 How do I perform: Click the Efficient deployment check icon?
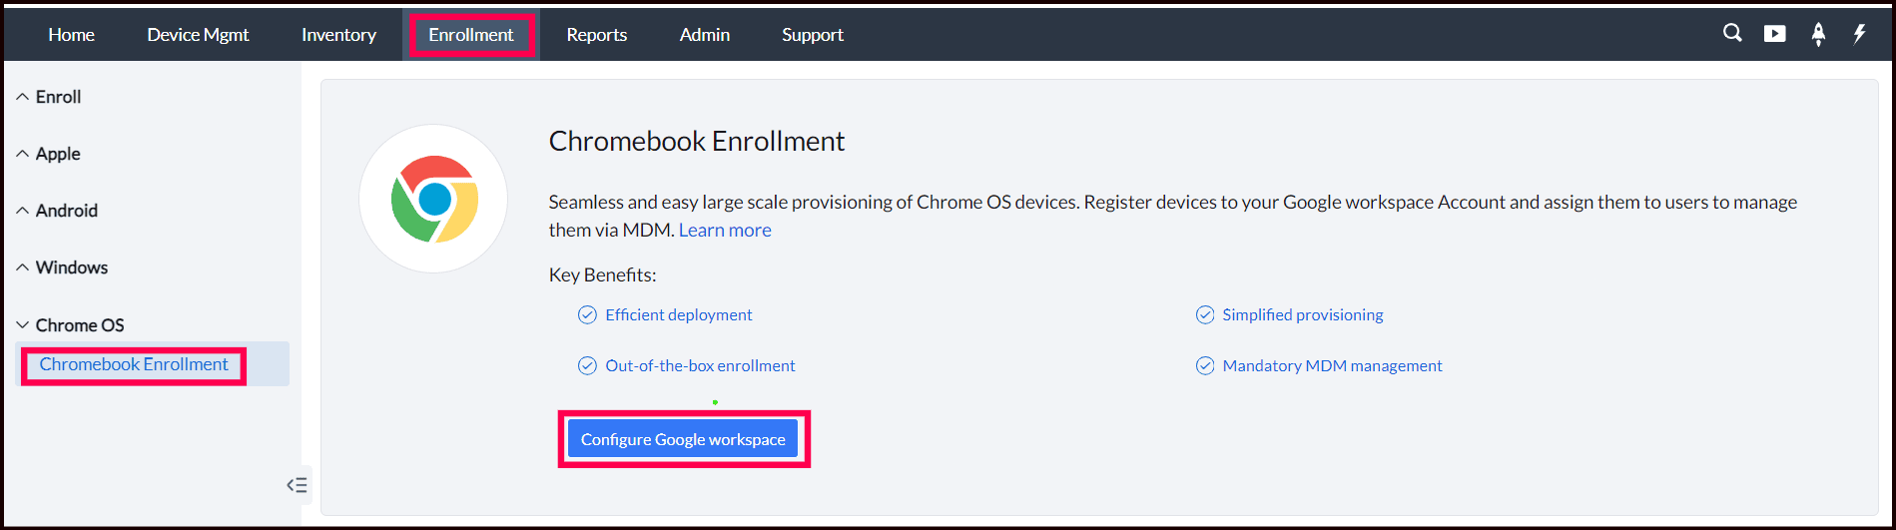587,315
